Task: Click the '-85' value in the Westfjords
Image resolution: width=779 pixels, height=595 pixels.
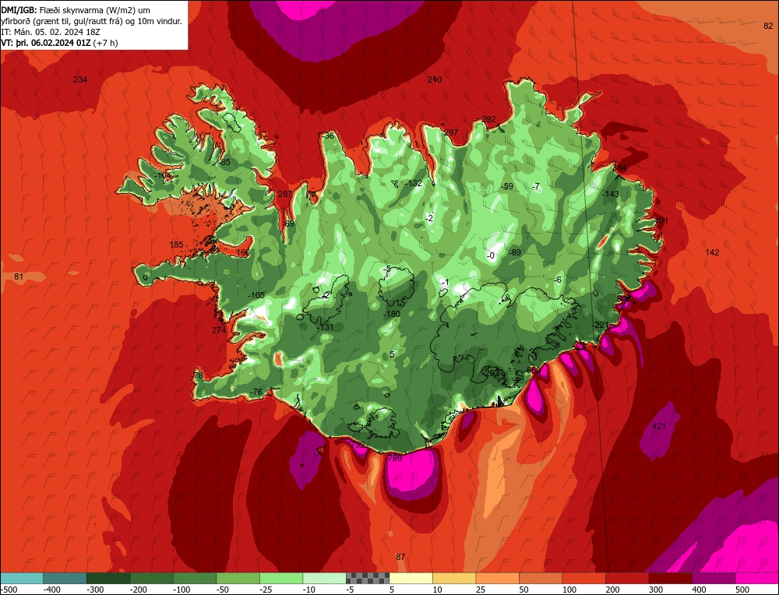Action: click(x=224, y=162)
